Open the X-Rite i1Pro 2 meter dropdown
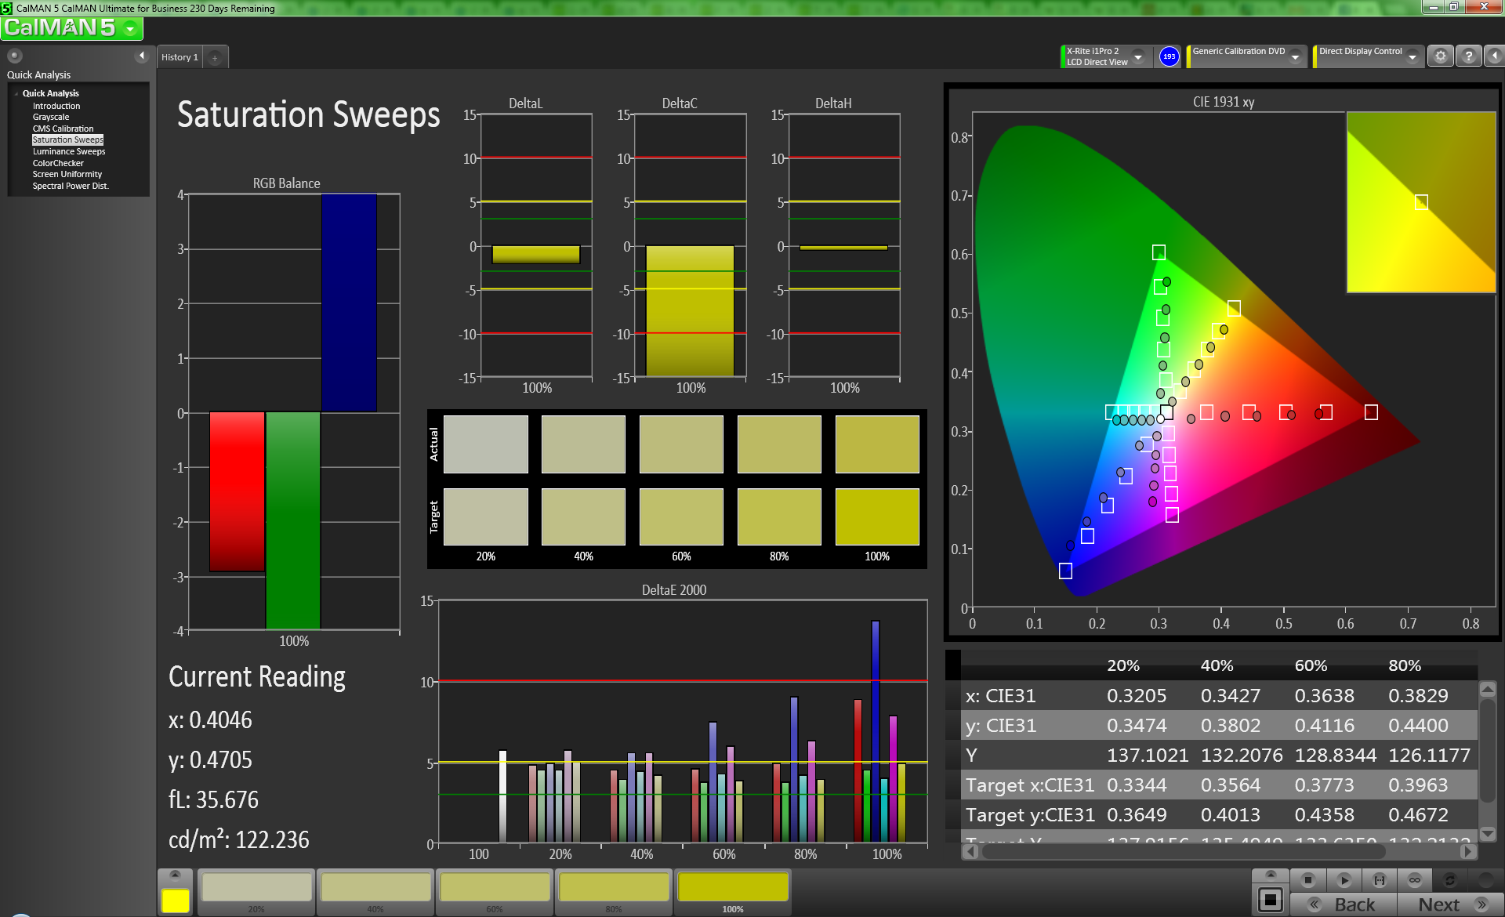The image size is (1505, 917). click(x=1138, y=56)
